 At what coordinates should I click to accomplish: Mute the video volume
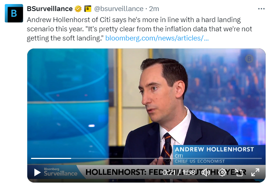206,172
